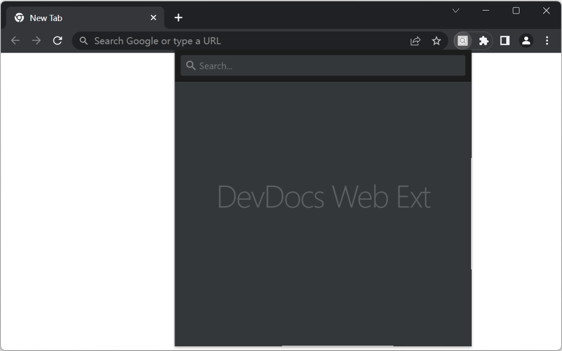Image resolution: width=562 pixels, height=351 pixels.
Task: Click the magnifier icon inside the DevDocs search bar
Action: tap(191, 65)
